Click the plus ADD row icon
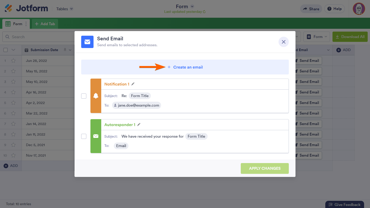Image resolution: width=370 pixels, height=208 pixels. click(x=6, y=166)
